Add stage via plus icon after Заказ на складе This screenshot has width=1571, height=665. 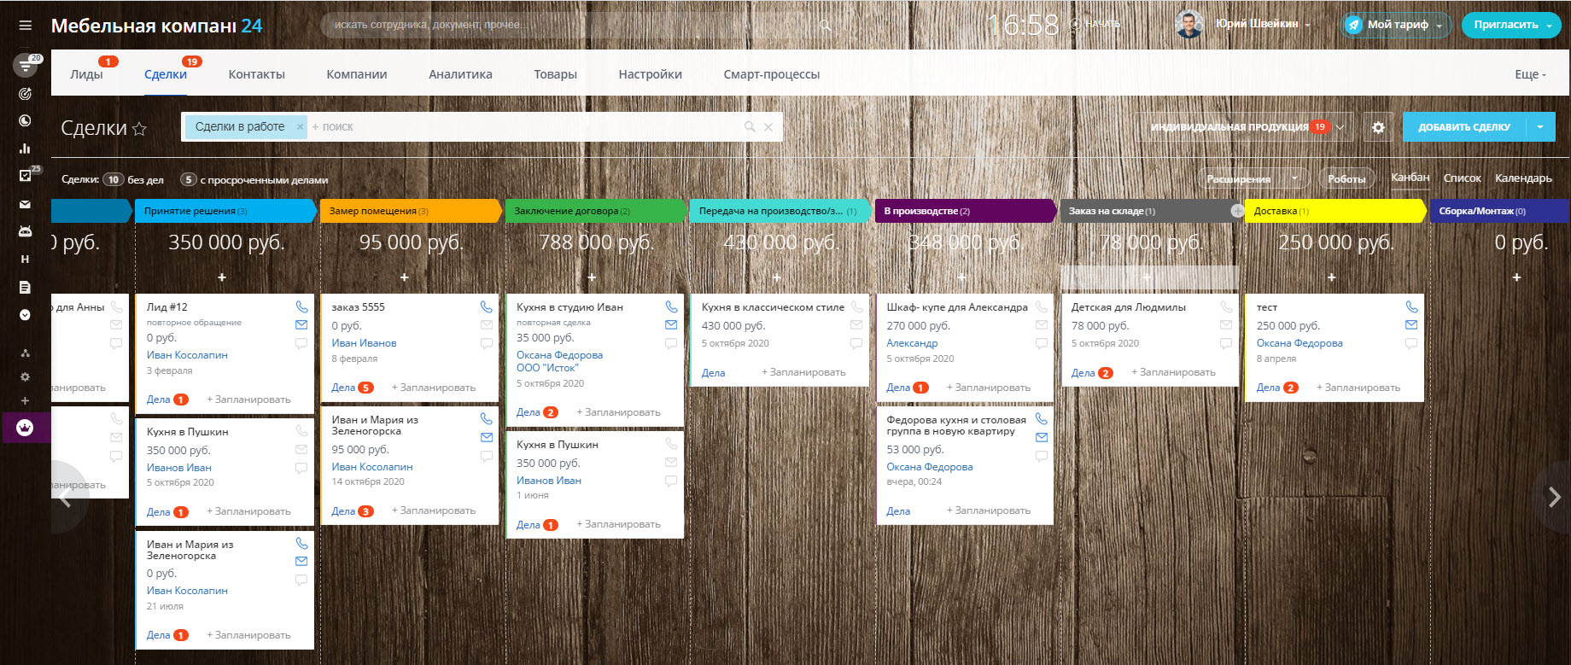1237,211
